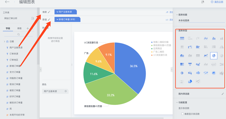
Task: Select the 支付订单量 field
Action: click(15, 72)
